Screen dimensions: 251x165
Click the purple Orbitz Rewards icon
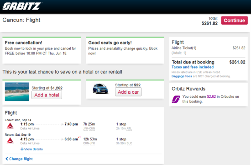point(176,99)
